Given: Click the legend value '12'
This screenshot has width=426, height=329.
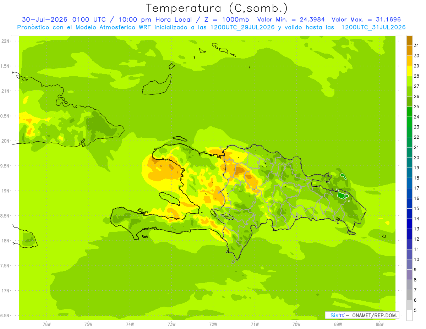Looking at the screenshot, I should click(416, 239).
